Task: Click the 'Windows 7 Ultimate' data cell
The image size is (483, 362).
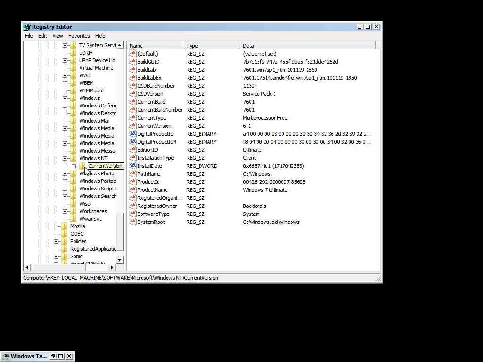Action: pyautogui.click(x=265, y=189)
